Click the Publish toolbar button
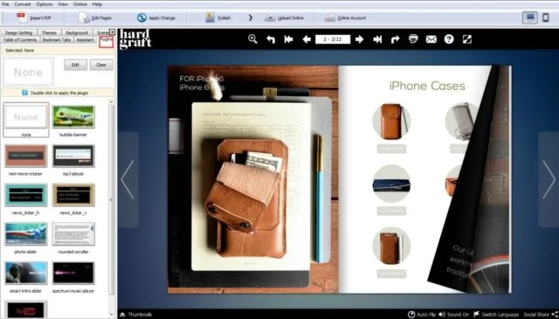 pyautogui.click(x=217, y=17)
